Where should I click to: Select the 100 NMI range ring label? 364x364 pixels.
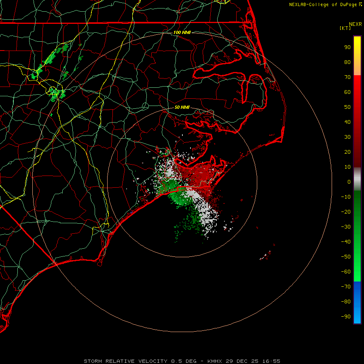click(182, 32)
